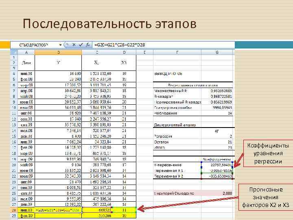Cancel the formula entry with the X icon
The image size is (293, 220).
click(x=74, y=45)
